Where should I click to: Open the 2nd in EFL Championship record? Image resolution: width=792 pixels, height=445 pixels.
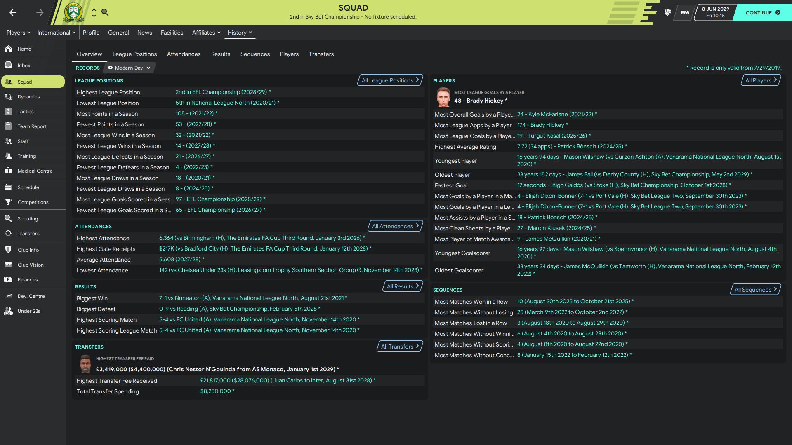(223, 92)
